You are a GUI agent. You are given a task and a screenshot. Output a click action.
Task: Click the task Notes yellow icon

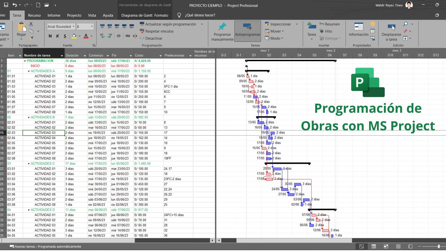[373, 24]
